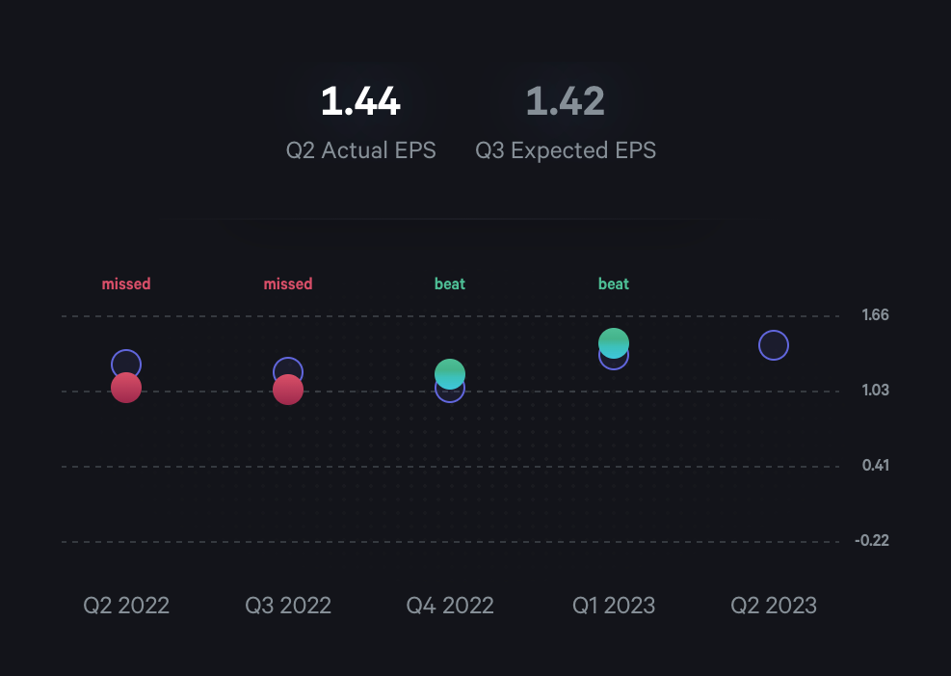Select the red actual EPS dot for Q3 2022

[288, 390]
